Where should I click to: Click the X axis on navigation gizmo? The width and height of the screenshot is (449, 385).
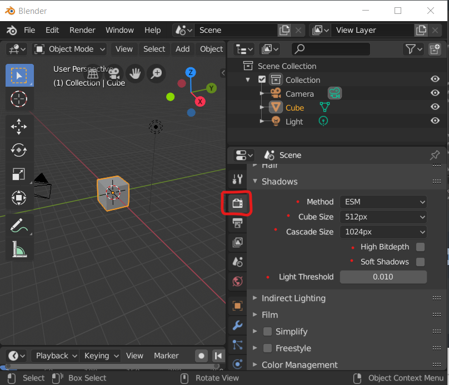200,101
